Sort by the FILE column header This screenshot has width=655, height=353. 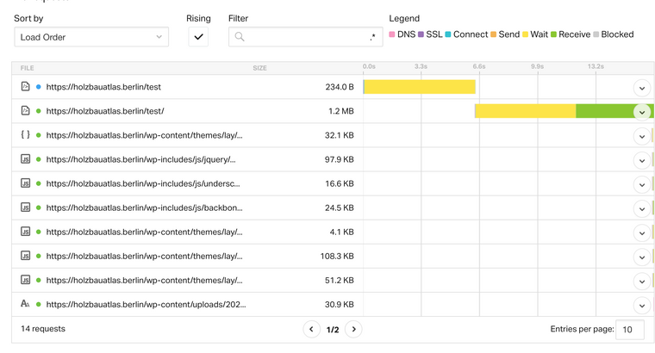[x=28, y=68]
